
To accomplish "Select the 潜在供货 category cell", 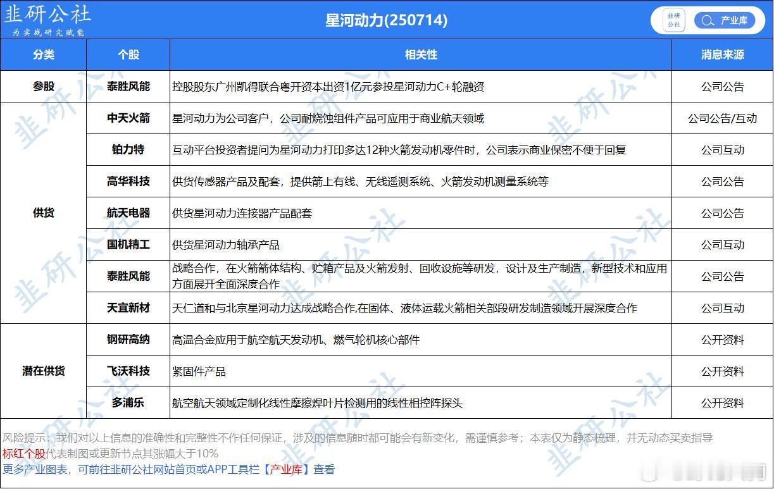I will tap(44, 371).
